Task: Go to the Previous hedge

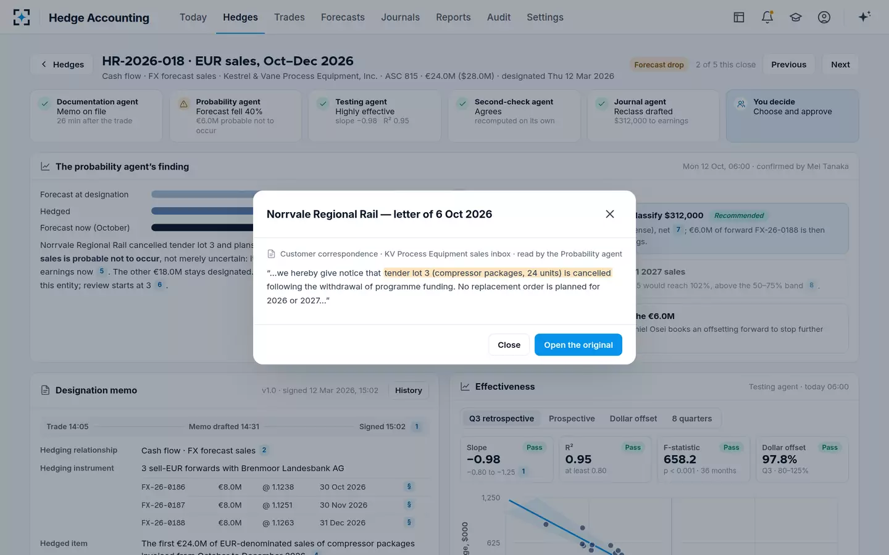Action: pyautogui.click(x=788, y=64)
